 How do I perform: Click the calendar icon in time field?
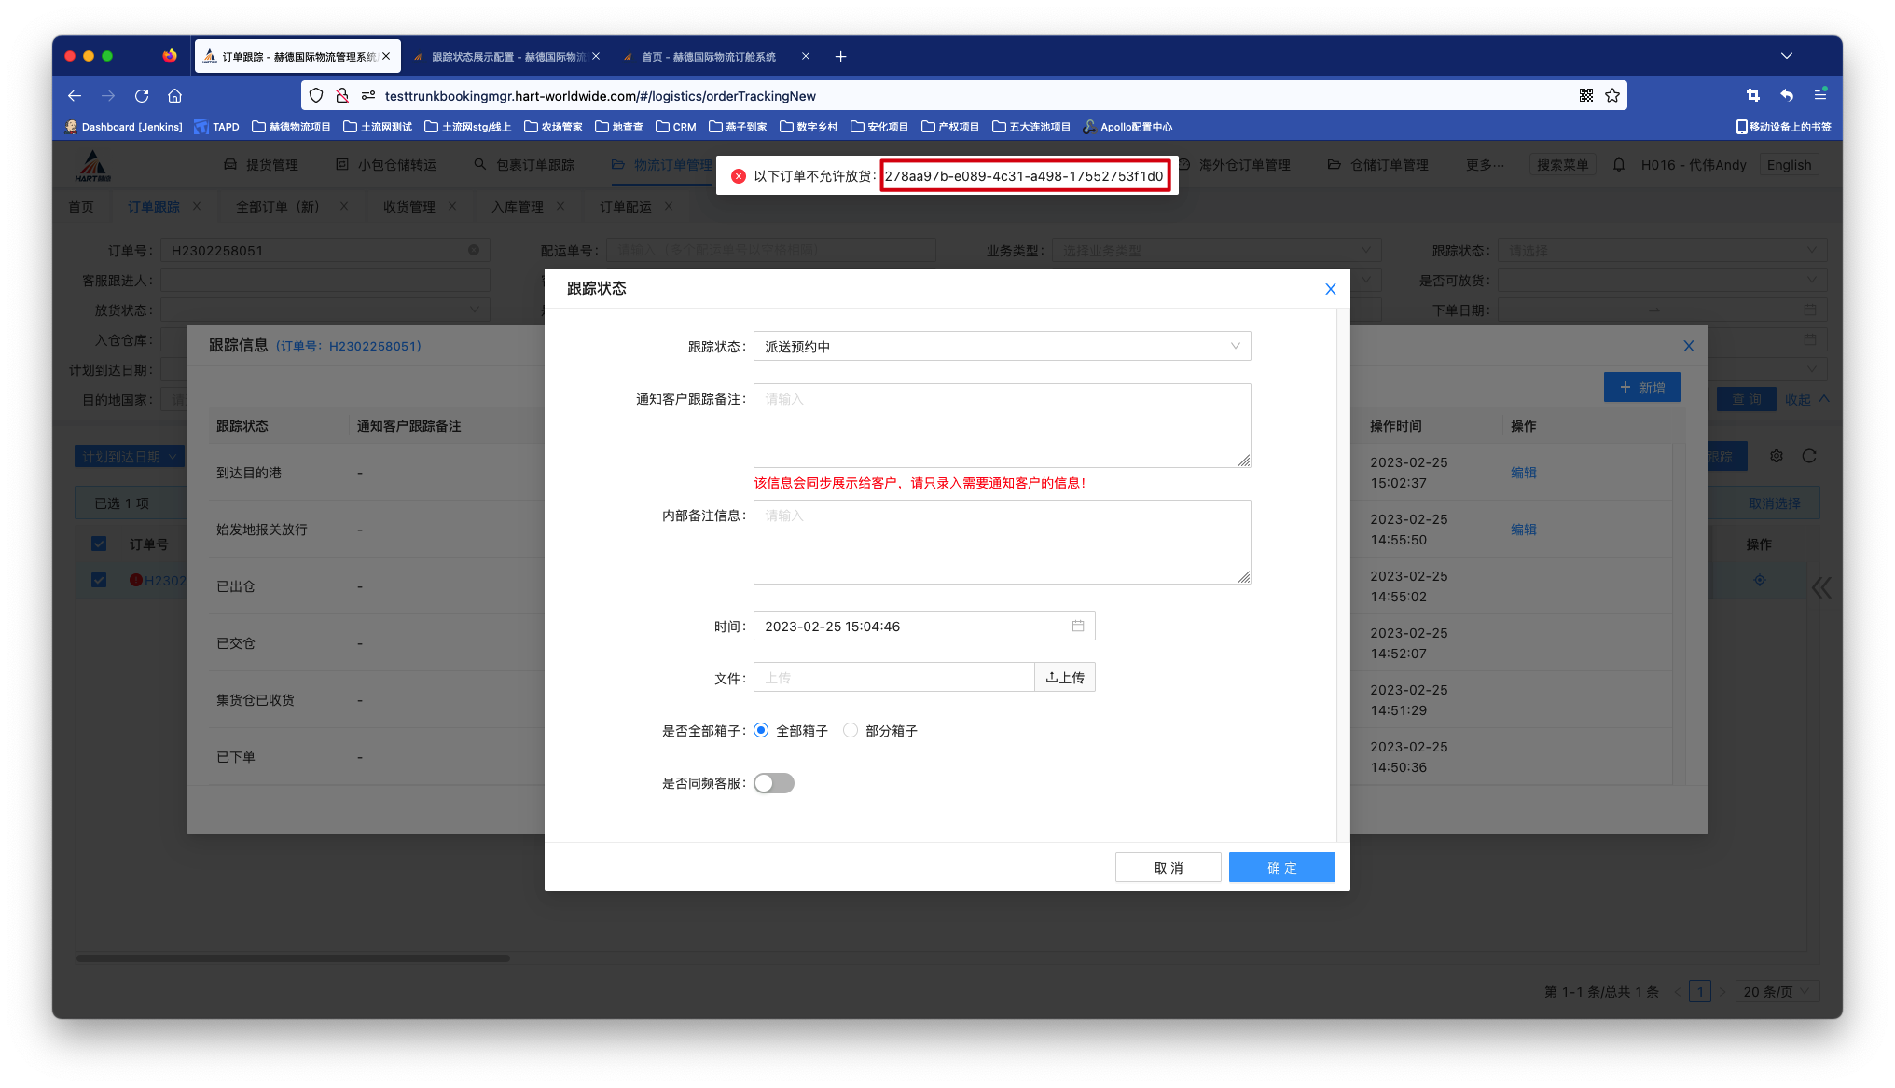point(1077,626)
